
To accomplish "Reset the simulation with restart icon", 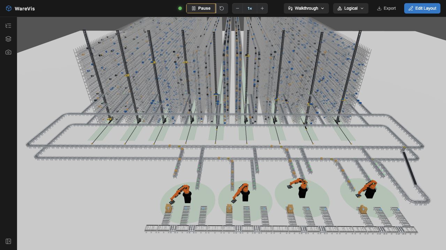I will [222, 8].
